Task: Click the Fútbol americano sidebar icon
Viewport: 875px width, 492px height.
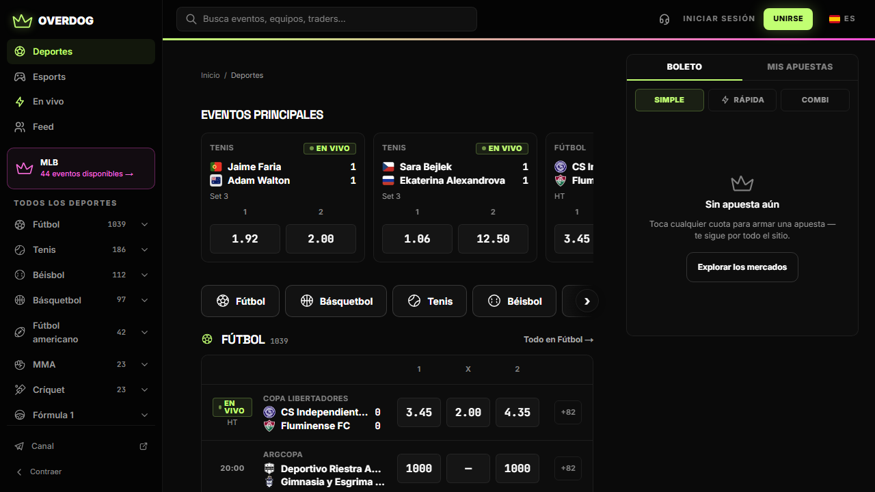Action: click(20, 332)
